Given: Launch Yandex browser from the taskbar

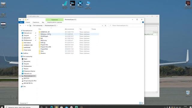Looking at the screenshot, I should coord(71,107).
